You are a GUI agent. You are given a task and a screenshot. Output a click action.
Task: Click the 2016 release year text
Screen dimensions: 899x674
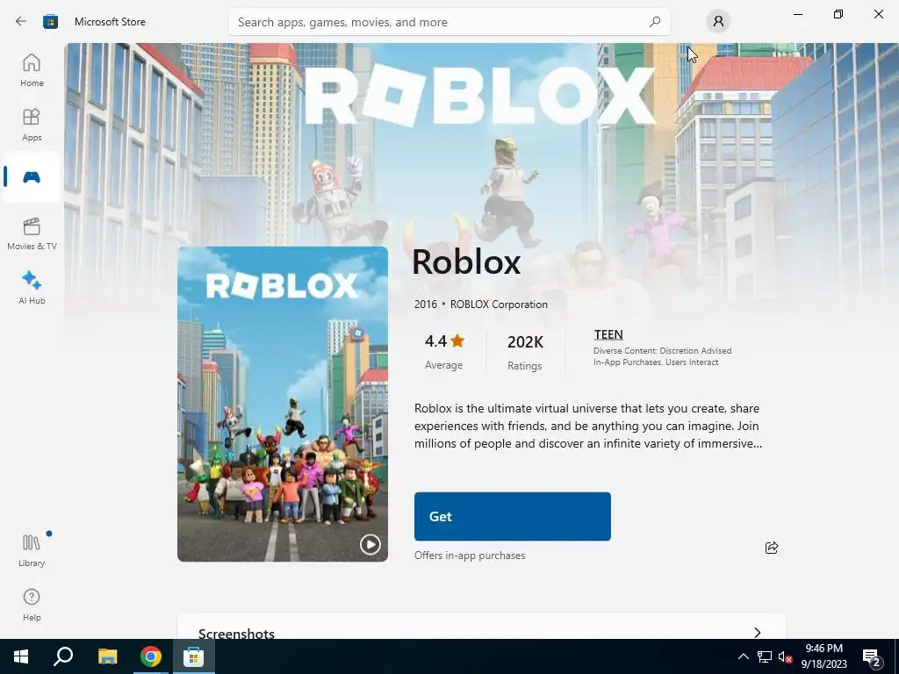426,305
